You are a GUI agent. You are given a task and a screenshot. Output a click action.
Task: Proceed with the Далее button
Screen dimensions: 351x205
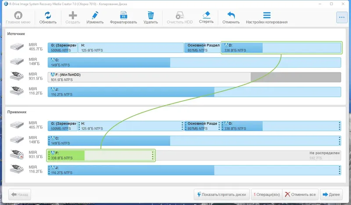(x=331, y=194)
